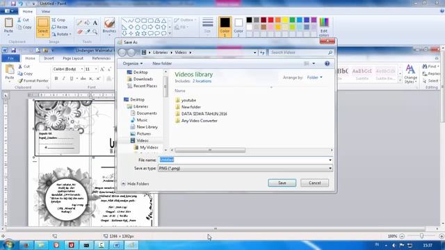Open the change view dropdown arrow

pyautogui.click(x=314, y=63)
